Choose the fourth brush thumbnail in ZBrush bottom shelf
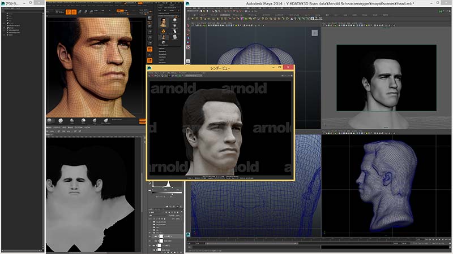Viewport: 453px width, 254px height. (x=83, y=120)
